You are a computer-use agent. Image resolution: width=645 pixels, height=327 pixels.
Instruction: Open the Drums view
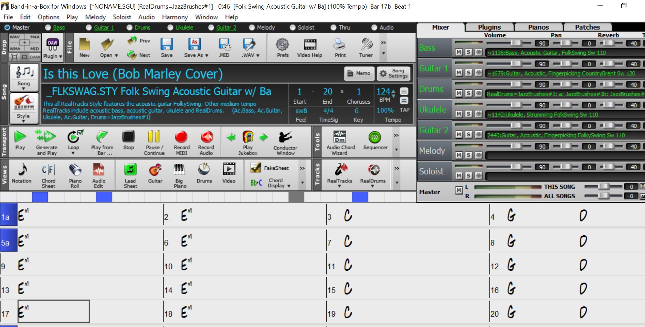(204, 173)
